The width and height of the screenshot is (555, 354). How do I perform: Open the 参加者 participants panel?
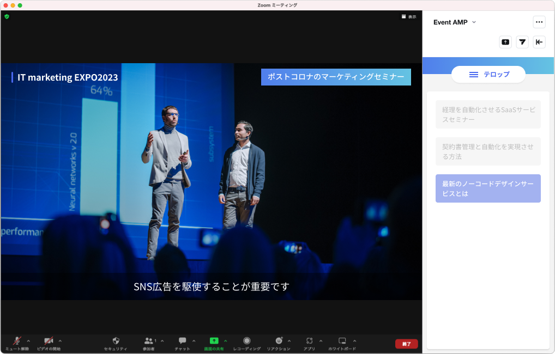coord(148,341)
